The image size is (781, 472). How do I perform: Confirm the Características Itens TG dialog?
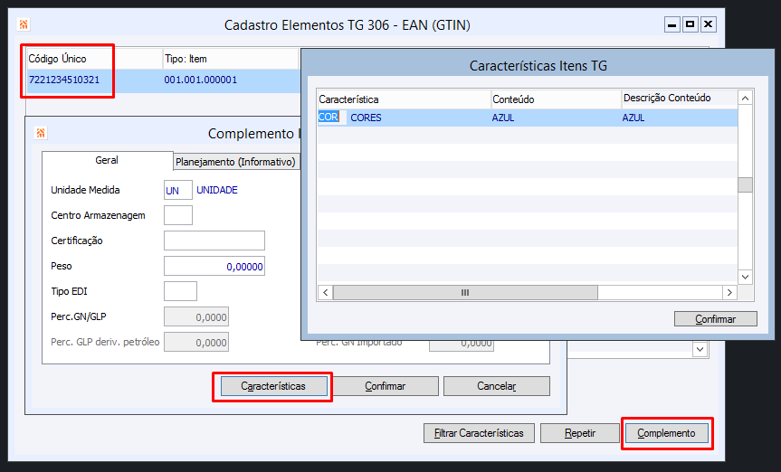tap(715, 319)
